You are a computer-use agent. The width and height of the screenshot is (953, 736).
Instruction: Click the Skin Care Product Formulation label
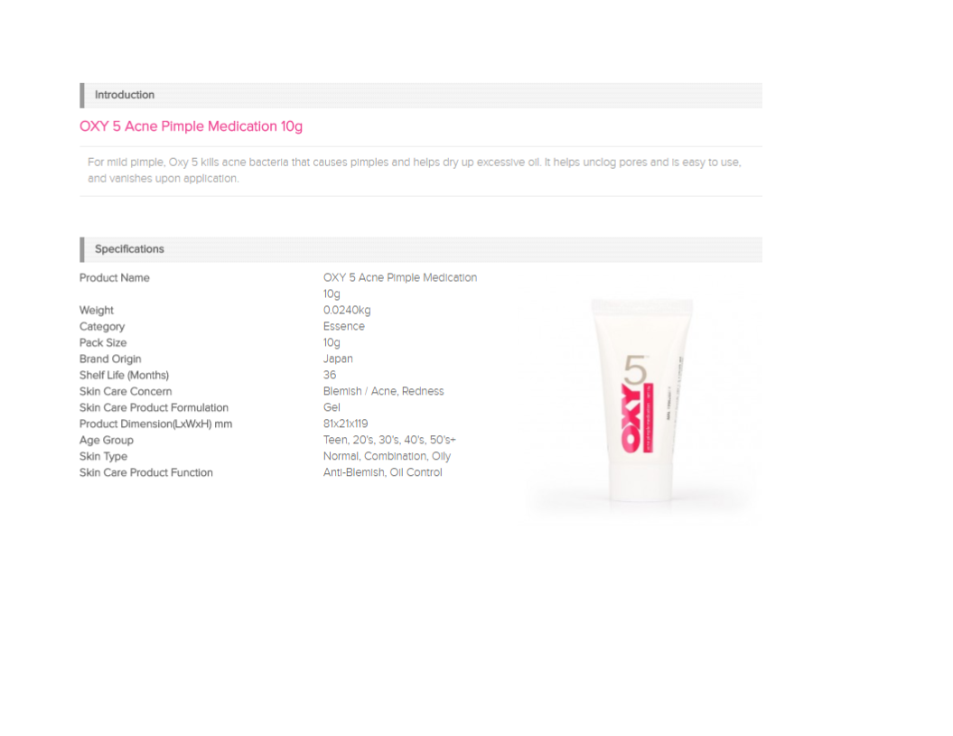[x=154, y=408]
